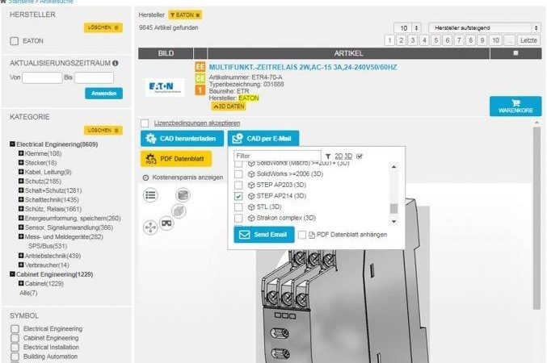
Task: Enable PDF Datenblatt anhängen checkbox
Action: point(302,235)
